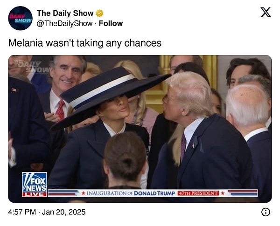Click the red 47th President label
This screenshot has height=226, width=280.
tap(198, 193)
